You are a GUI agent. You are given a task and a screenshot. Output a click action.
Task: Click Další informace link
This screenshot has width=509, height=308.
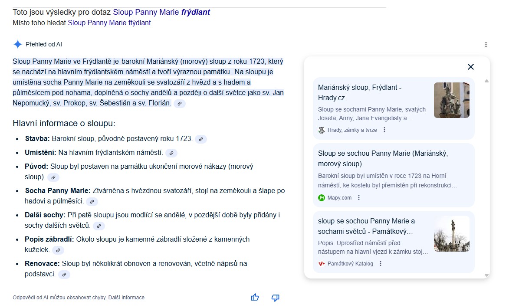click(x=126, y=298)
